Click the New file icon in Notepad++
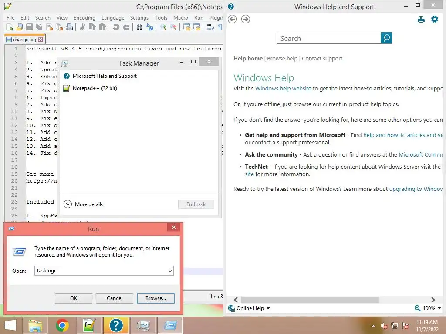The image size is (446, 334). (9, 27)
